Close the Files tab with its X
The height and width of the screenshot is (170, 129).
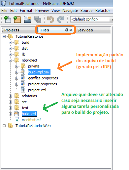coord(71,30)
